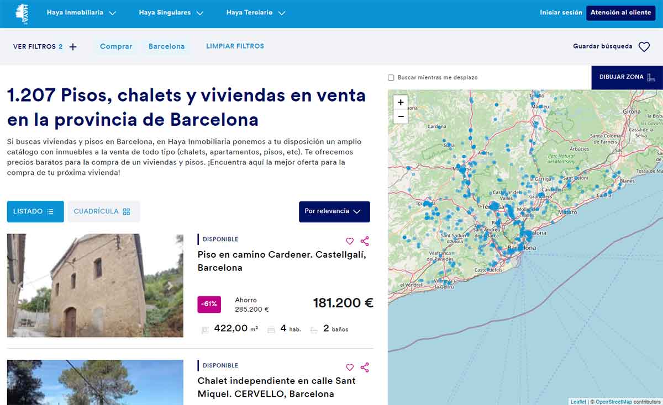663x405 pixels.
Task: Switch to Cuadrícula grid view
Action: [103, 211]
